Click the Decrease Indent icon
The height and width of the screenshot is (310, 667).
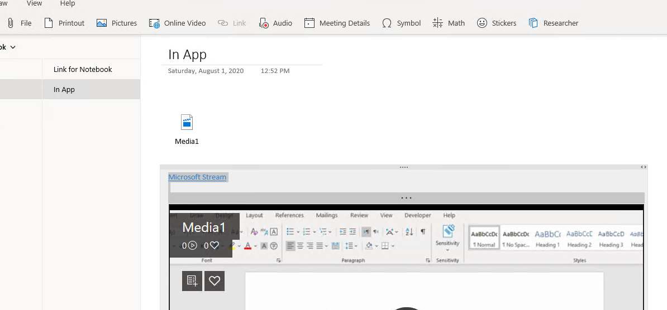343,232
